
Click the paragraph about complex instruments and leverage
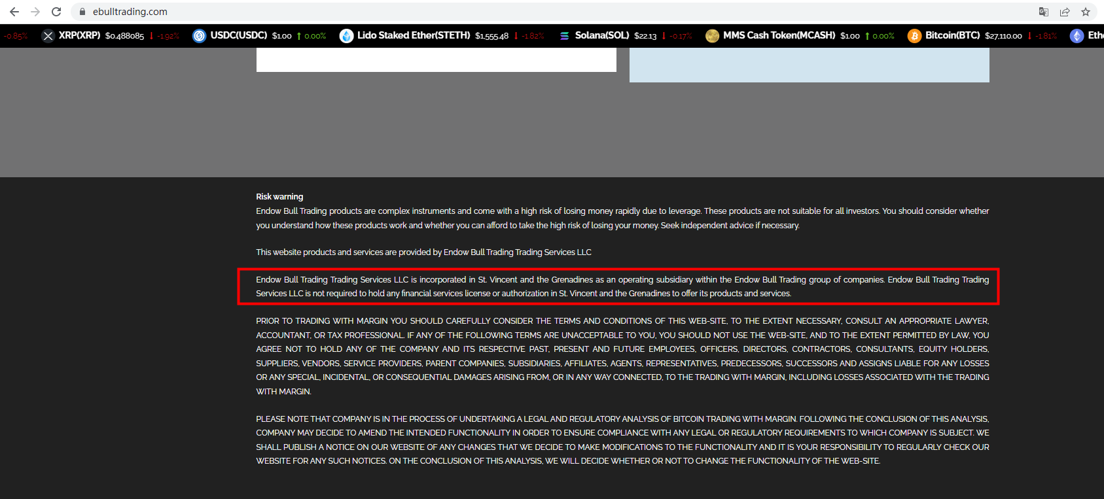(x=622, y=218)
